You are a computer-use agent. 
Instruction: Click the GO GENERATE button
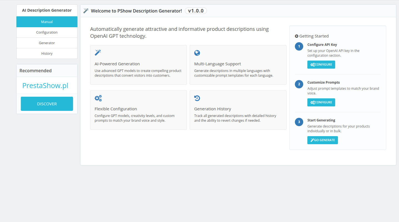pyautogui.click(x=323, y=140)
